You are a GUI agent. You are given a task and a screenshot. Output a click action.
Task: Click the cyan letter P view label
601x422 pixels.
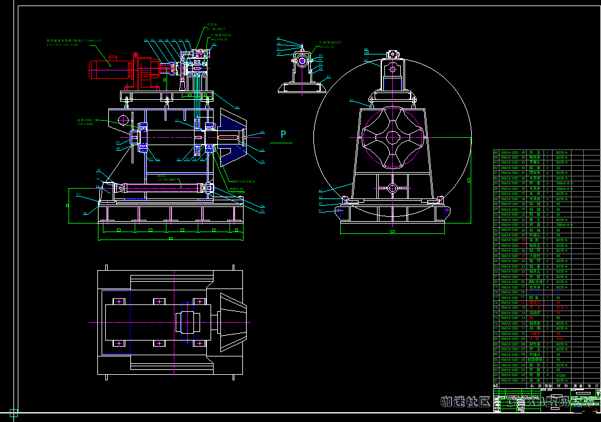click(x=283, y=134)
